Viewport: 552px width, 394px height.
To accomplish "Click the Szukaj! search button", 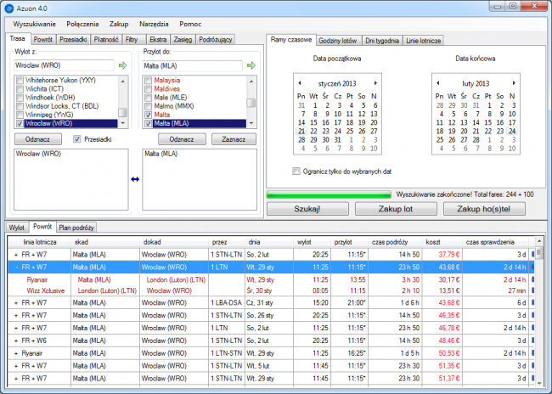I will coord(307,208).
